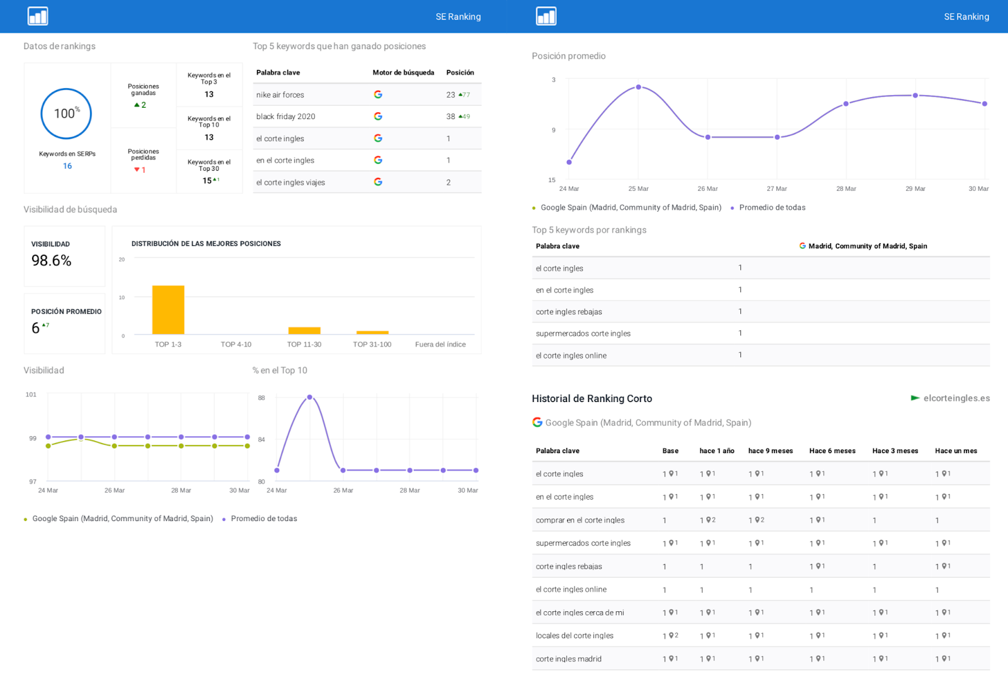The width and height of the screenshot is (1008, 683).
Task: Click Google icon beside Madrid column header
Action: [803, 246]
